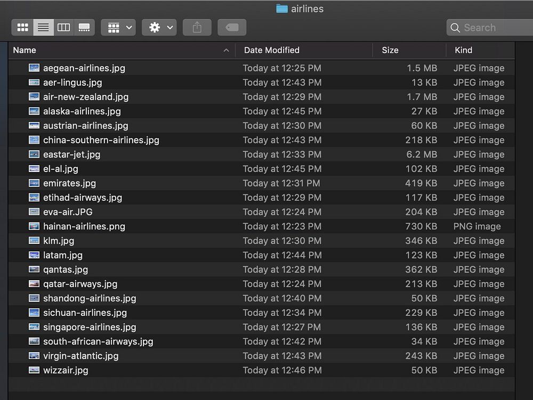This screenshot has width=533, height=400.
Task: Click the qatar-airways.jpg file icon
Action: (34, 284)
